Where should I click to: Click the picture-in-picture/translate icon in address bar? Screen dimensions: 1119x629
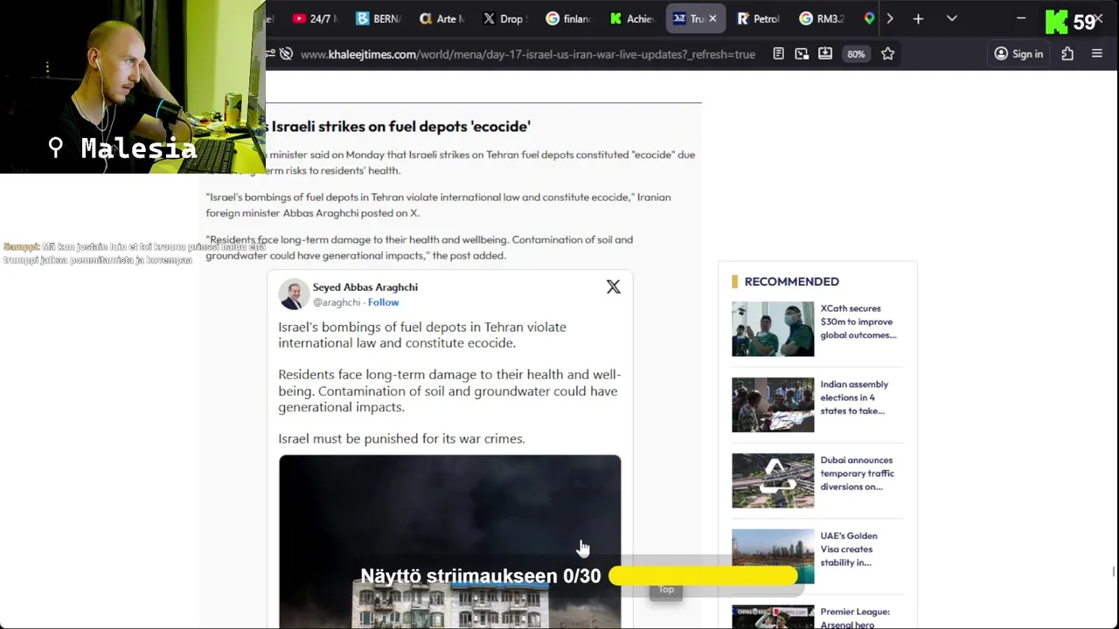pyautogui.click(x=802, y=54)
